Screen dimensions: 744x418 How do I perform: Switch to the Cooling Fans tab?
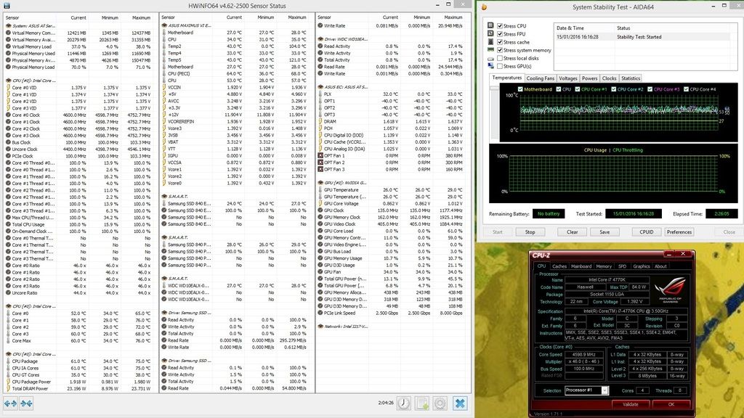point(540,78)
